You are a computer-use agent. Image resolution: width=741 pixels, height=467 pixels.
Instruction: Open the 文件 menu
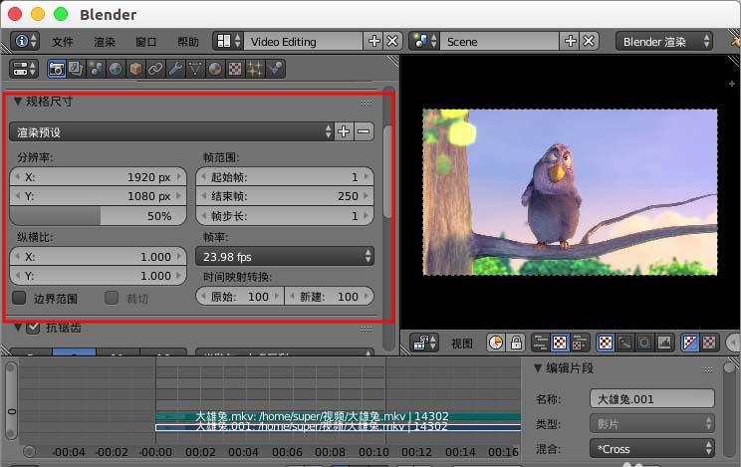click(63, 42)
